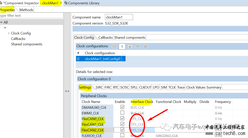
Task: Close the Component Inspector clockMan1 tab
Action: (x=61, y=3)
